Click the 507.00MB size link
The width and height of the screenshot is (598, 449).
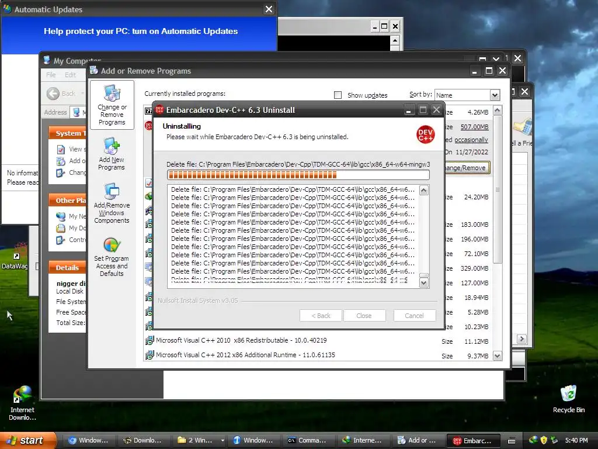474,127
